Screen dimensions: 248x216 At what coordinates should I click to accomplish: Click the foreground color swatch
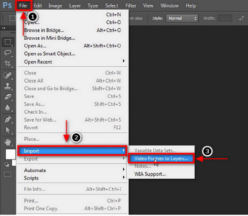coord(10,154)
